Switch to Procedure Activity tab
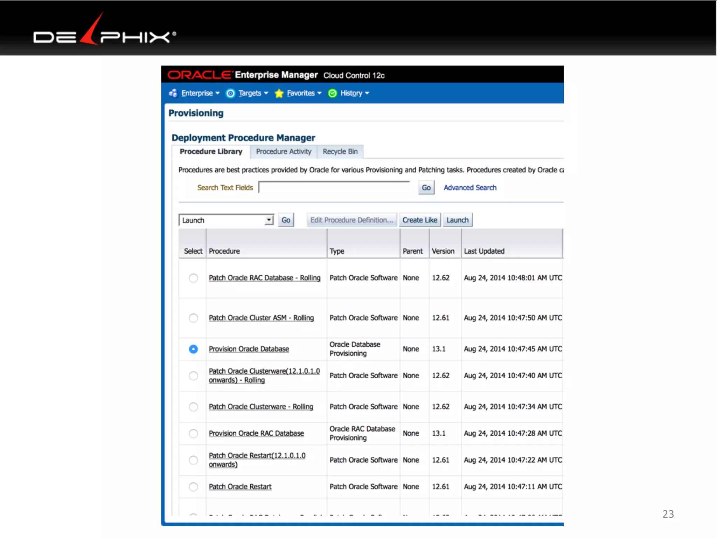Image resolution: width=717 pixels, height=538 pixels. pos(284,152)
